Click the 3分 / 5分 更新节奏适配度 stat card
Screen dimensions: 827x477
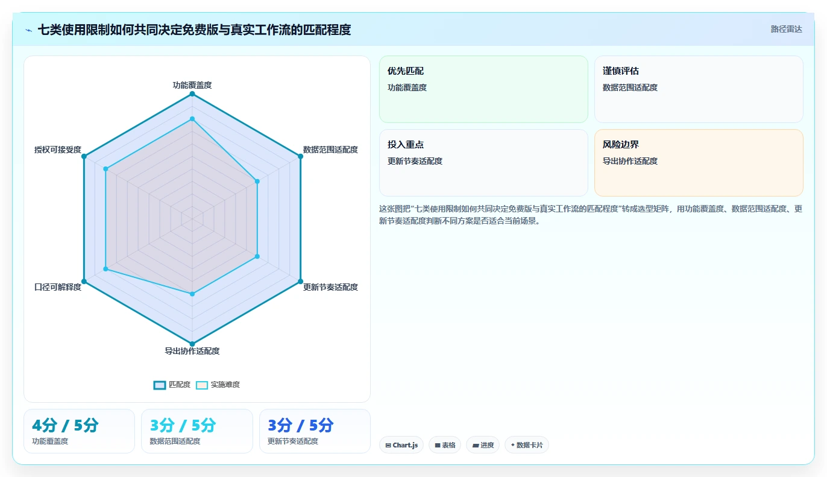click(315, 431)
